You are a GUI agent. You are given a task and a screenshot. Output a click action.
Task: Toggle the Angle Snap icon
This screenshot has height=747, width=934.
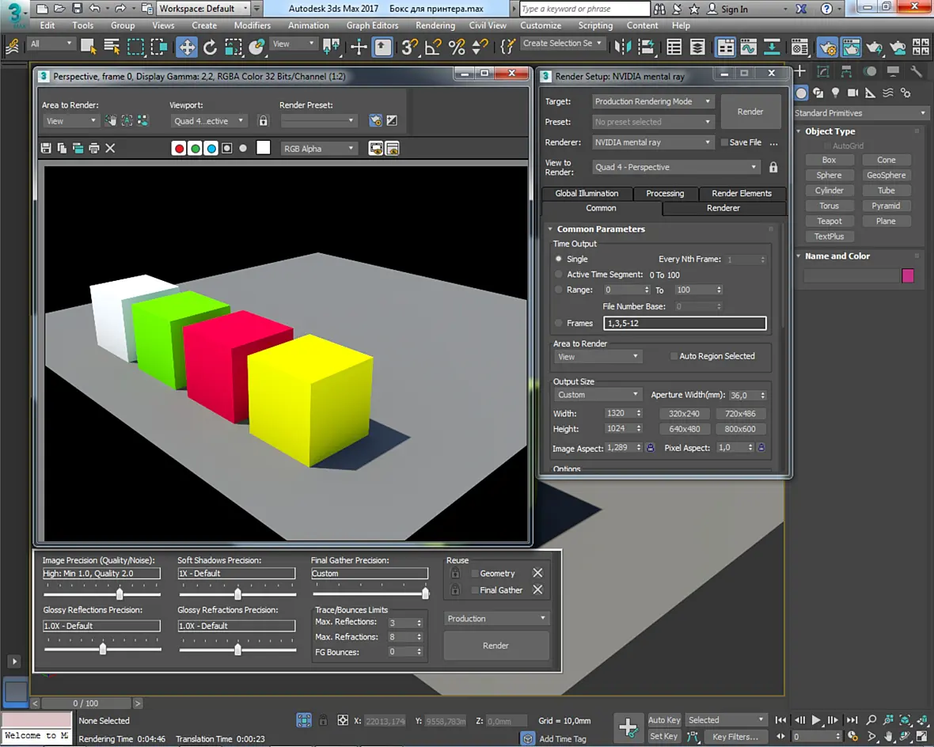[433, 47]
